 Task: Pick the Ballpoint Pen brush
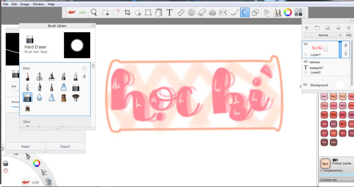pos(76,77)
